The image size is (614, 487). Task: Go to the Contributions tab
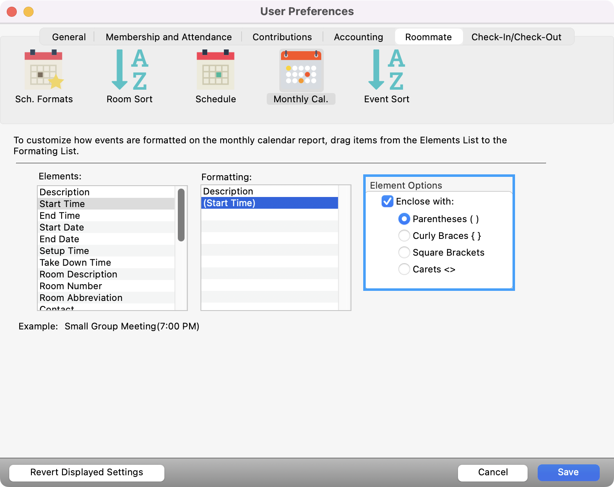(x=282, y=37)
